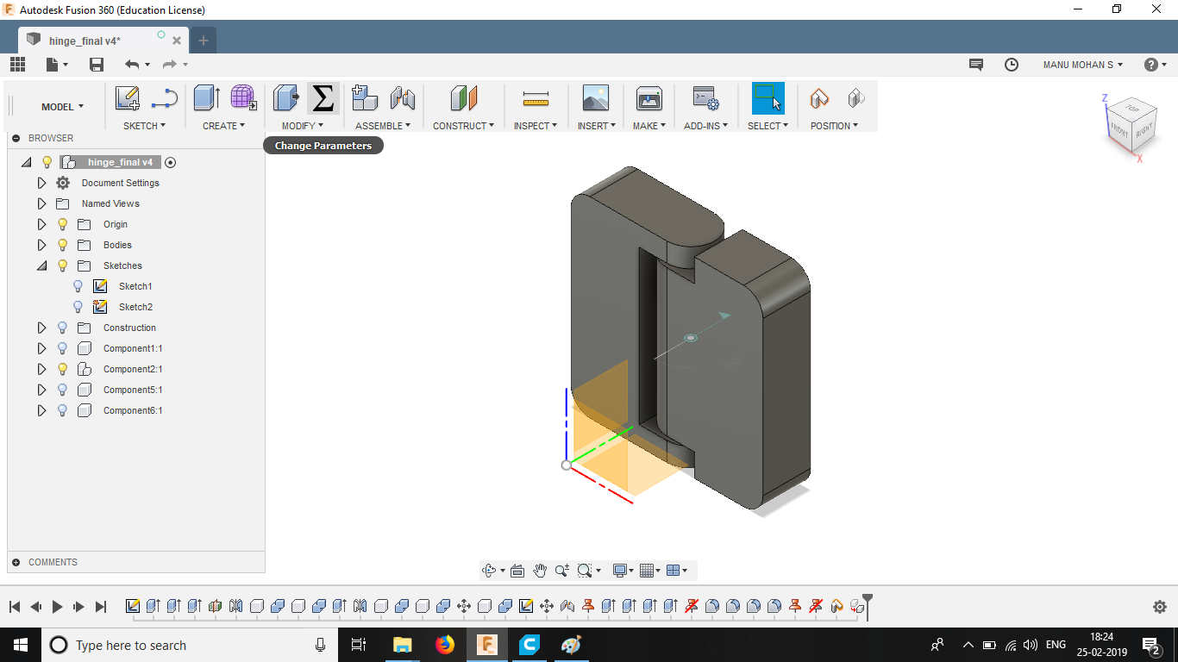Jump to timeline beginning

pos(15,607)
